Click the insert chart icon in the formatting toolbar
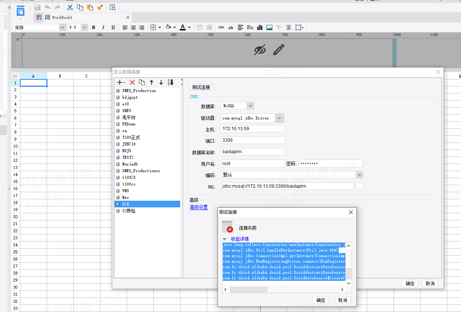 point(260,27)
